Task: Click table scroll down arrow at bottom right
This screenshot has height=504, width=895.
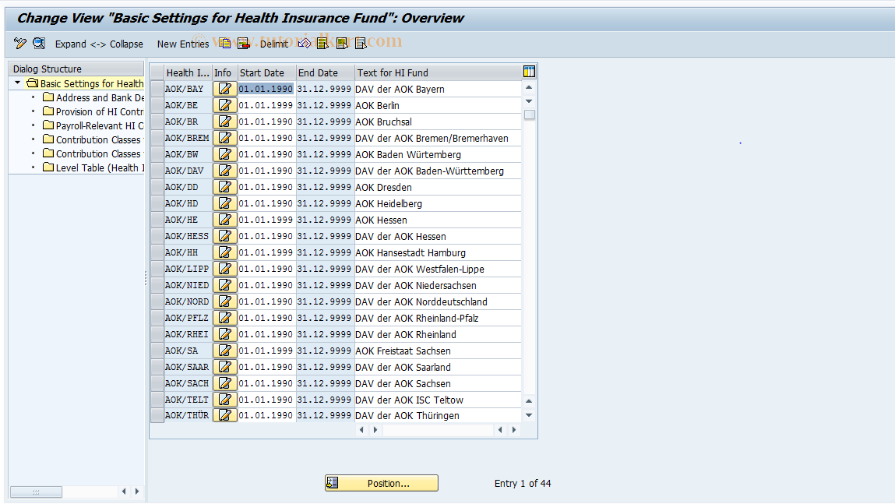Action: pos(529,415)
